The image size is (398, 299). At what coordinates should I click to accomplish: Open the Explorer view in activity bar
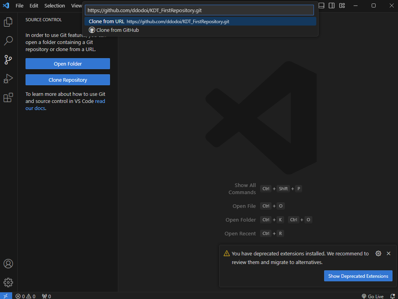[x=8, y=22]
